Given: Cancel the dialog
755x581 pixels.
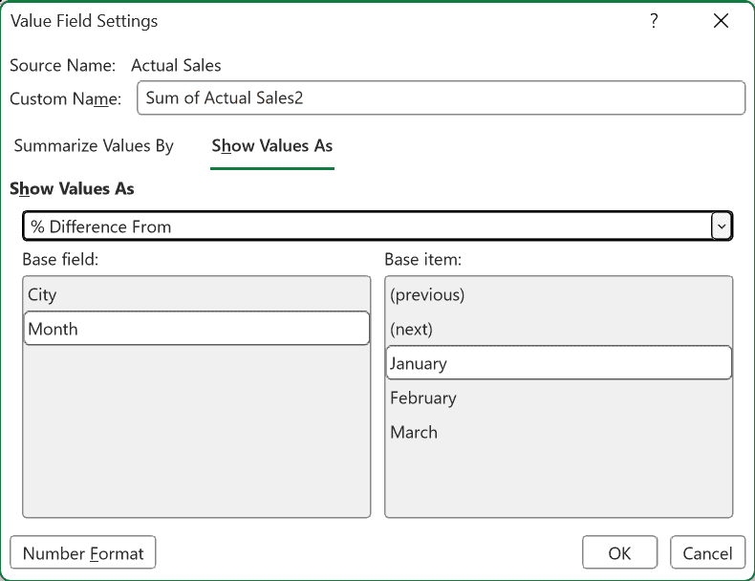Looking at the screenshot, I should tap(707, 552).
